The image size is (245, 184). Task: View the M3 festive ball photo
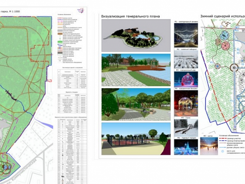coord(186,80)
